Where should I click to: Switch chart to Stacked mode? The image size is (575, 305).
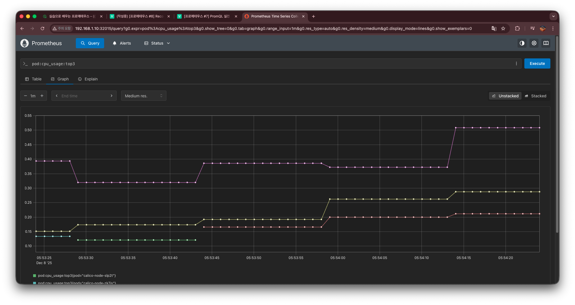(x=535, y=96)
